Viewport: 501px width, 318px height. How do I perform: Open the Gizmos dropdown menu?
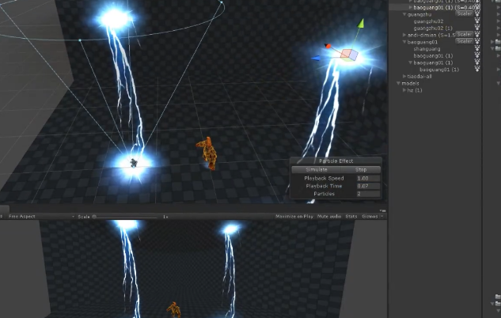tap(372, 217)
